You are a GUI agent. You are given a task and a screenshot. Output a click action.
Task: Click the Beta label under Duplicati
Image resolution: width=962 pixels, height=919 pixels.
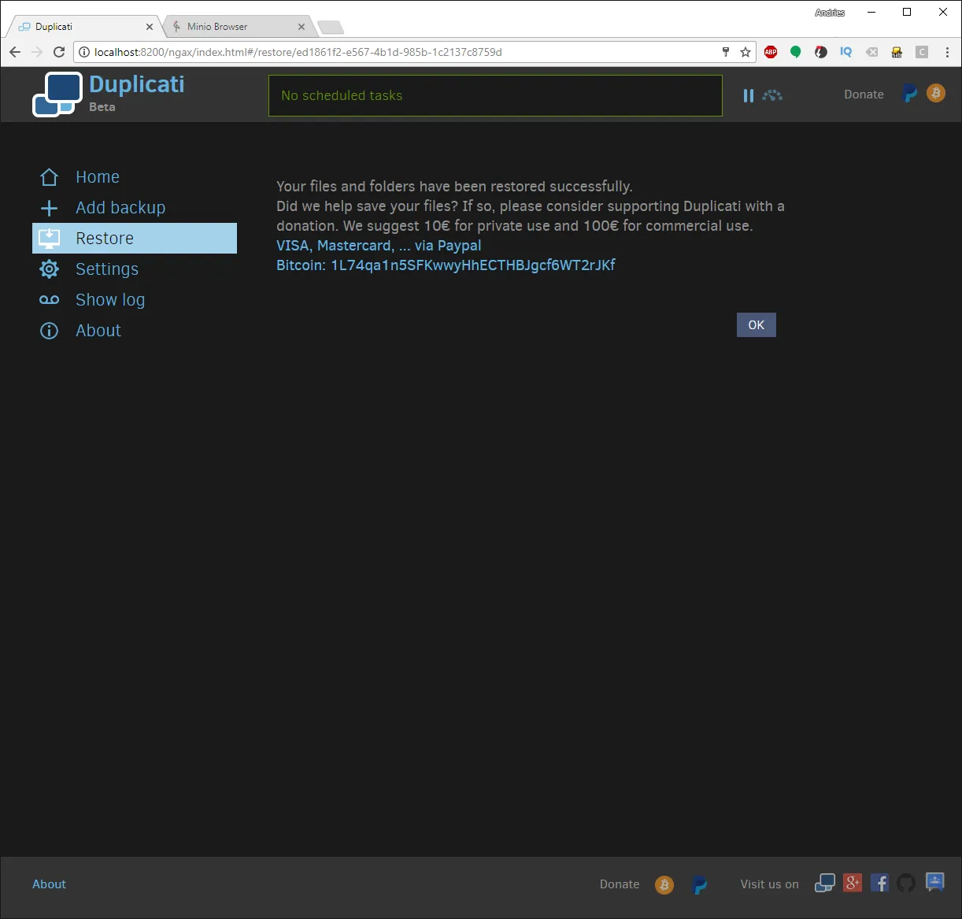pos(102,107)
